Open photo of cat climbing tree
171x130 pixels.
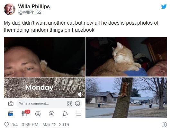[126, 98]
